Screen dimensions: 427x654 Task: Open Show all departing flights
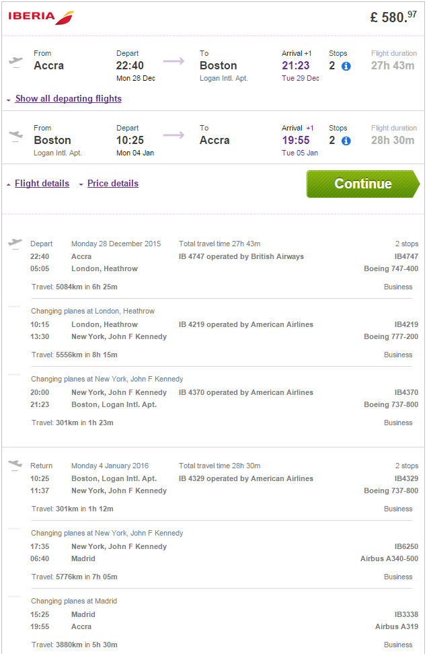point(68,98)
